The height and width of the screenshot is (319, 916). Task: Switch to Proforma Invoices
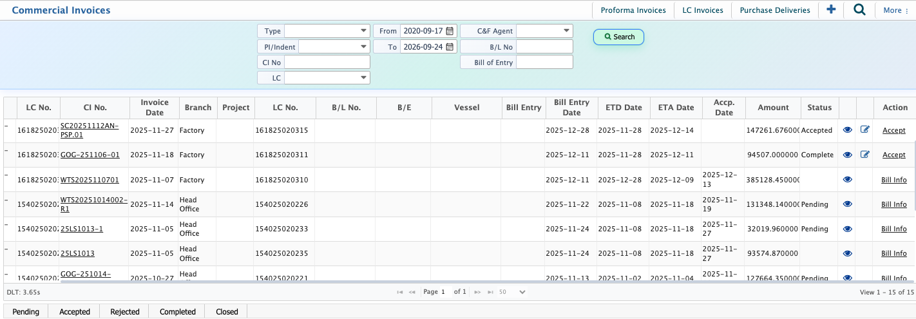[633, 10]
